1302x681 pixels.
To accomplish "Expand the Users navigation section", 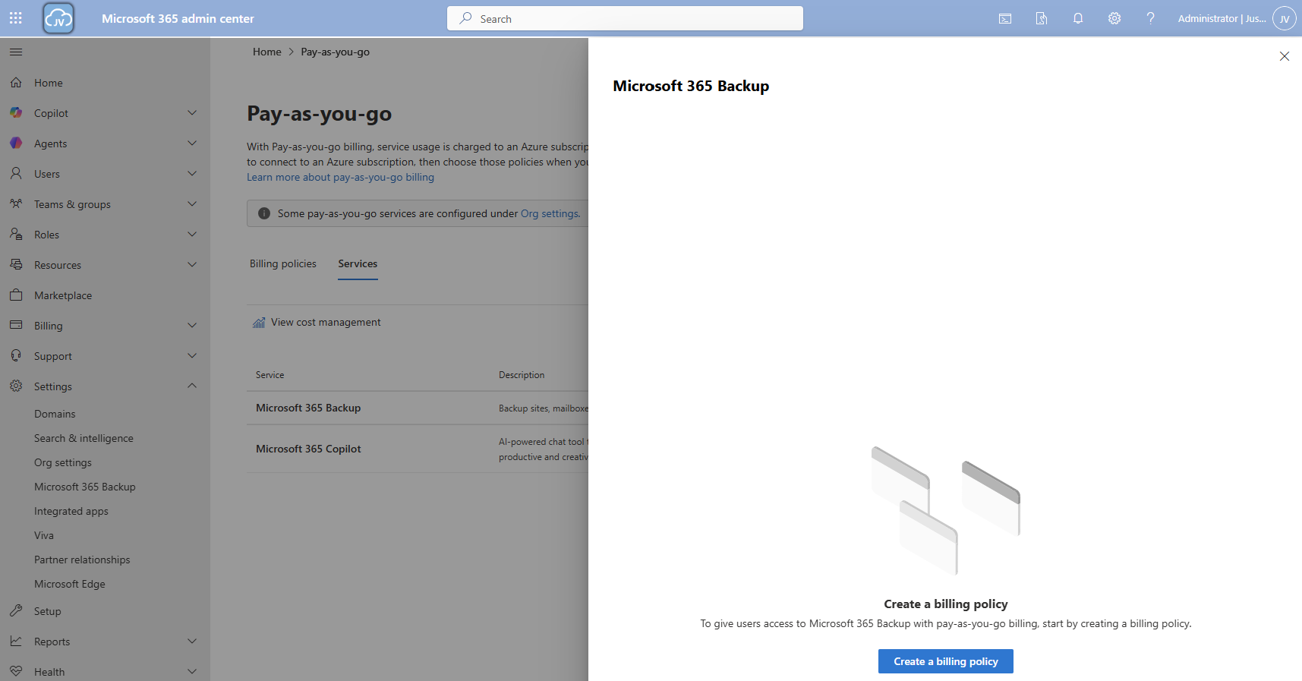I will click(192, 174).
